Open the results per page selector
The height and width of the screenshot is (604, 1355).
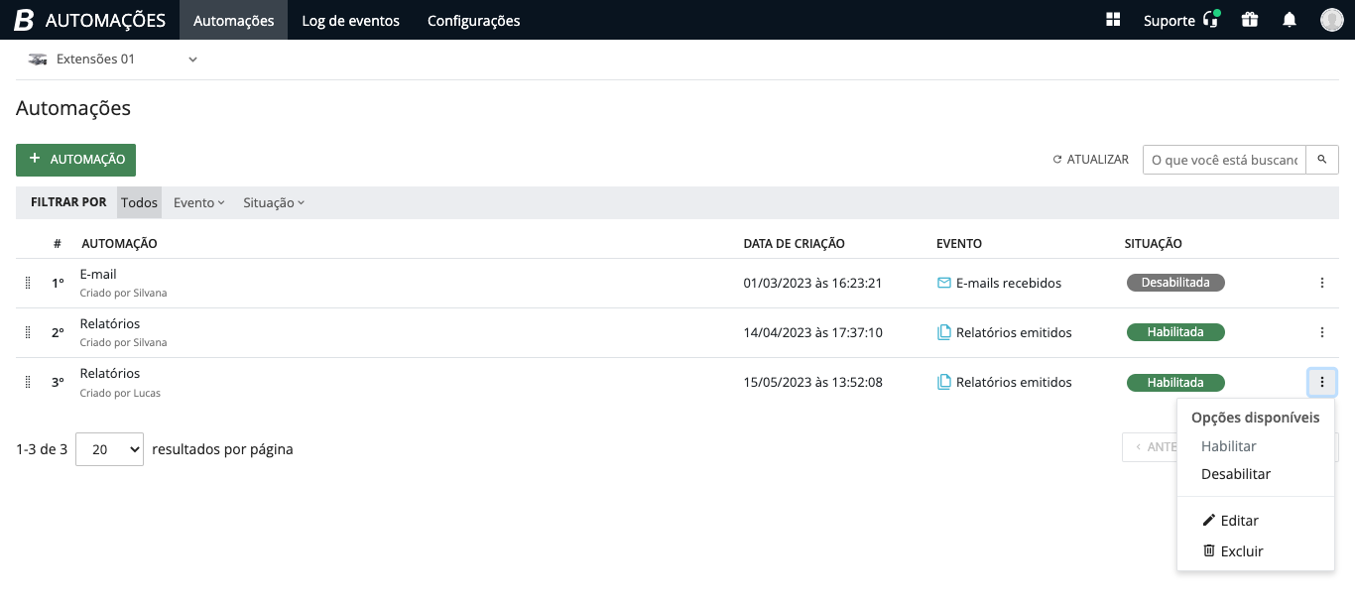click(x=109, y=449)
